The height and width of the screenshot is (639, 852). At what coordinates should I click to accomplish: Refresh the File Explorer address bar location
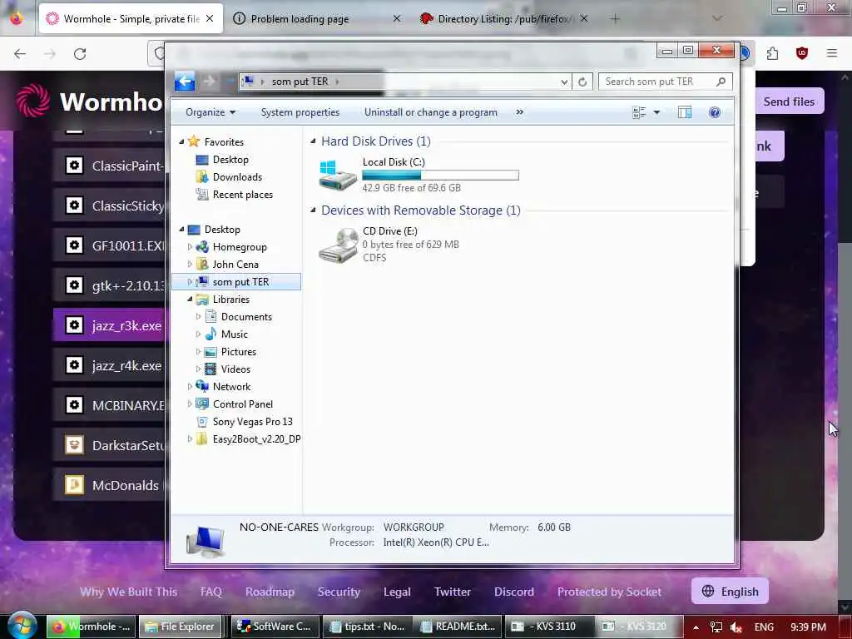pos(582,82)
